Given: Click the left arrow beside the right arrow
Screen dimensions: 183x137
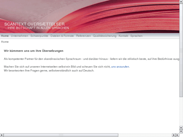Looking at the screenshot, I should point(174,135).
